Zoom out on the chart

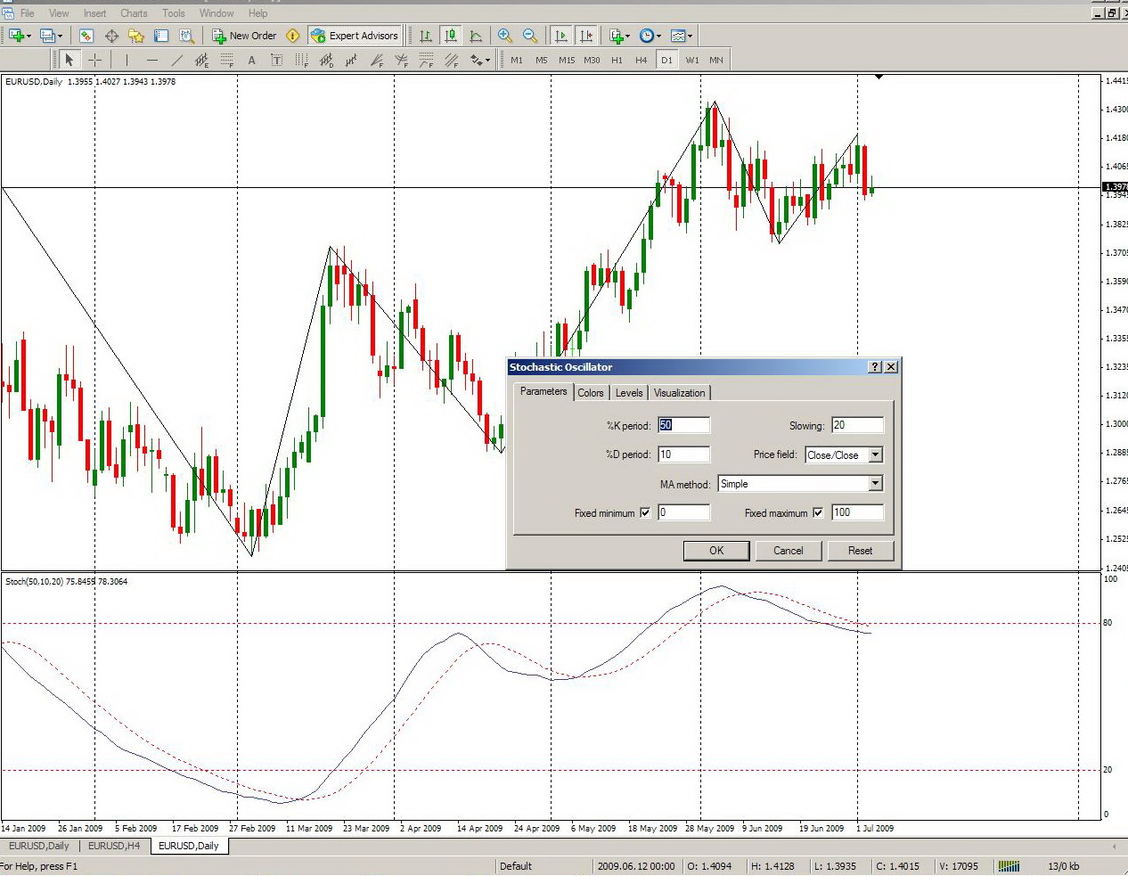coord(530,36)
